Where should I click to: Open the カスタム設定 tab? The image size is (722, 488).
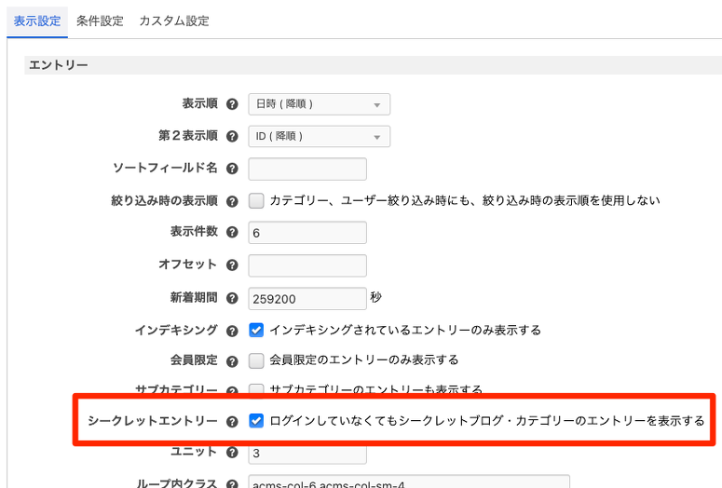pos(174,20)
